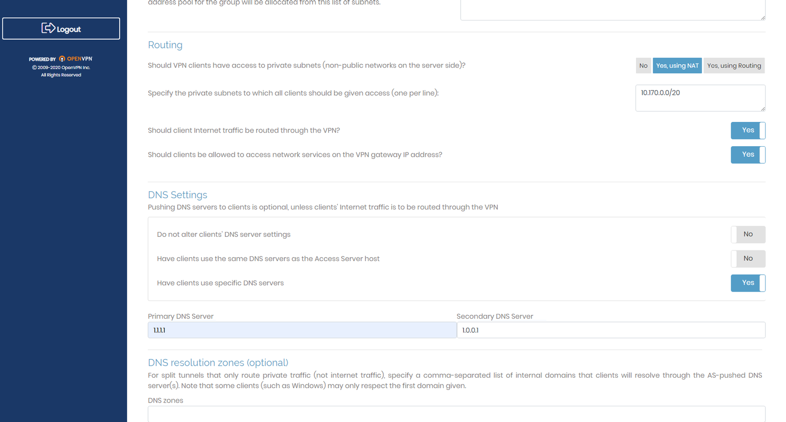Click the Primary DNS Server field
786x422 pixels.
coord(302,330)
